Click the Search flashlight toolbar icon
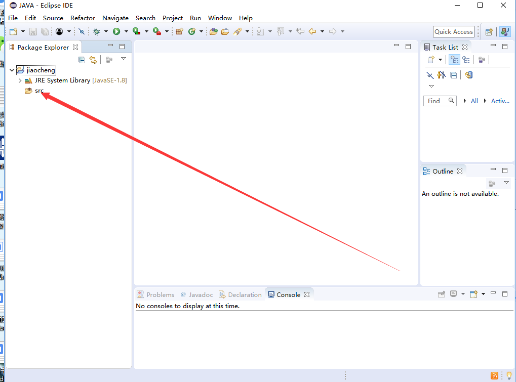Viewport: 516px width, 382px height. tap(237, 31)
